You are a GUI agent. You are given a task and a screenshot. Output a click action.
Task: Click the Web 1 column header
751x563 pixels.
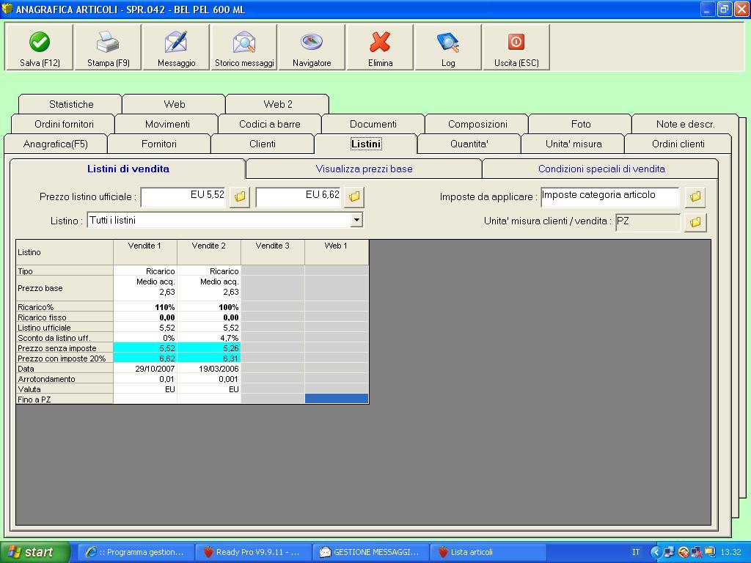coord(336,252)
